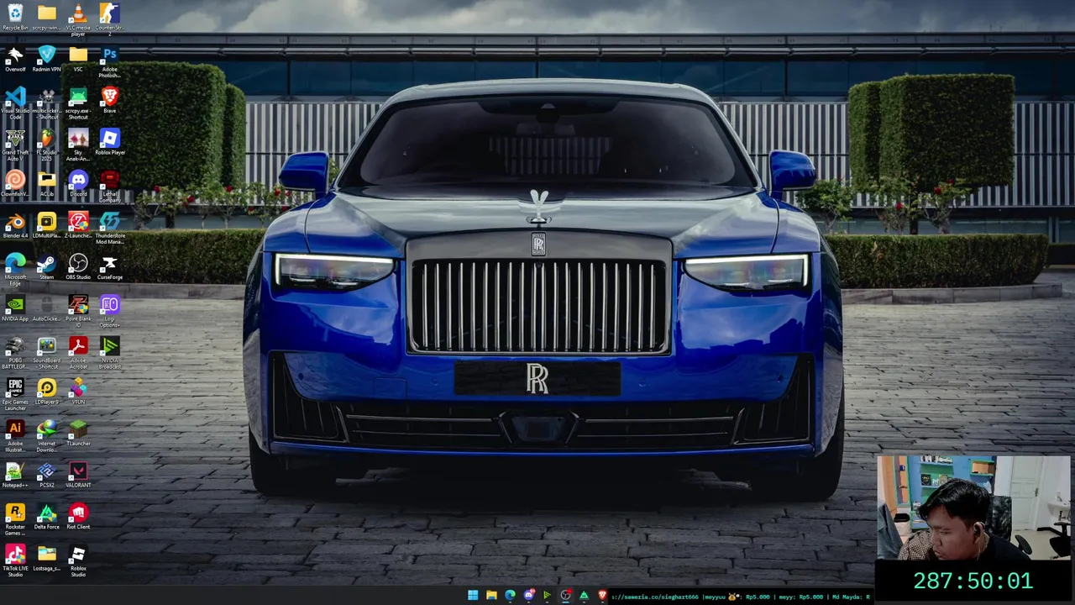This screenshot has height=605, width=1075.
Task: Open the Steam desktop shortcut
Action: (46, 266)
